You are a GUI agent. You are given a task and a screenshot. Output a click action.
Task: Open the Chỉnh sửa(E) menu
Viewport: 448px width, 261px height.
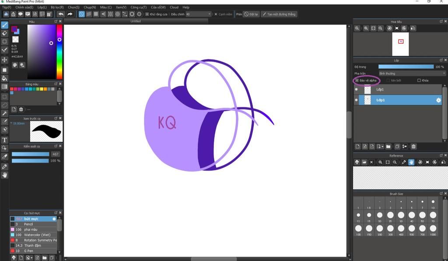pos(24,7)
